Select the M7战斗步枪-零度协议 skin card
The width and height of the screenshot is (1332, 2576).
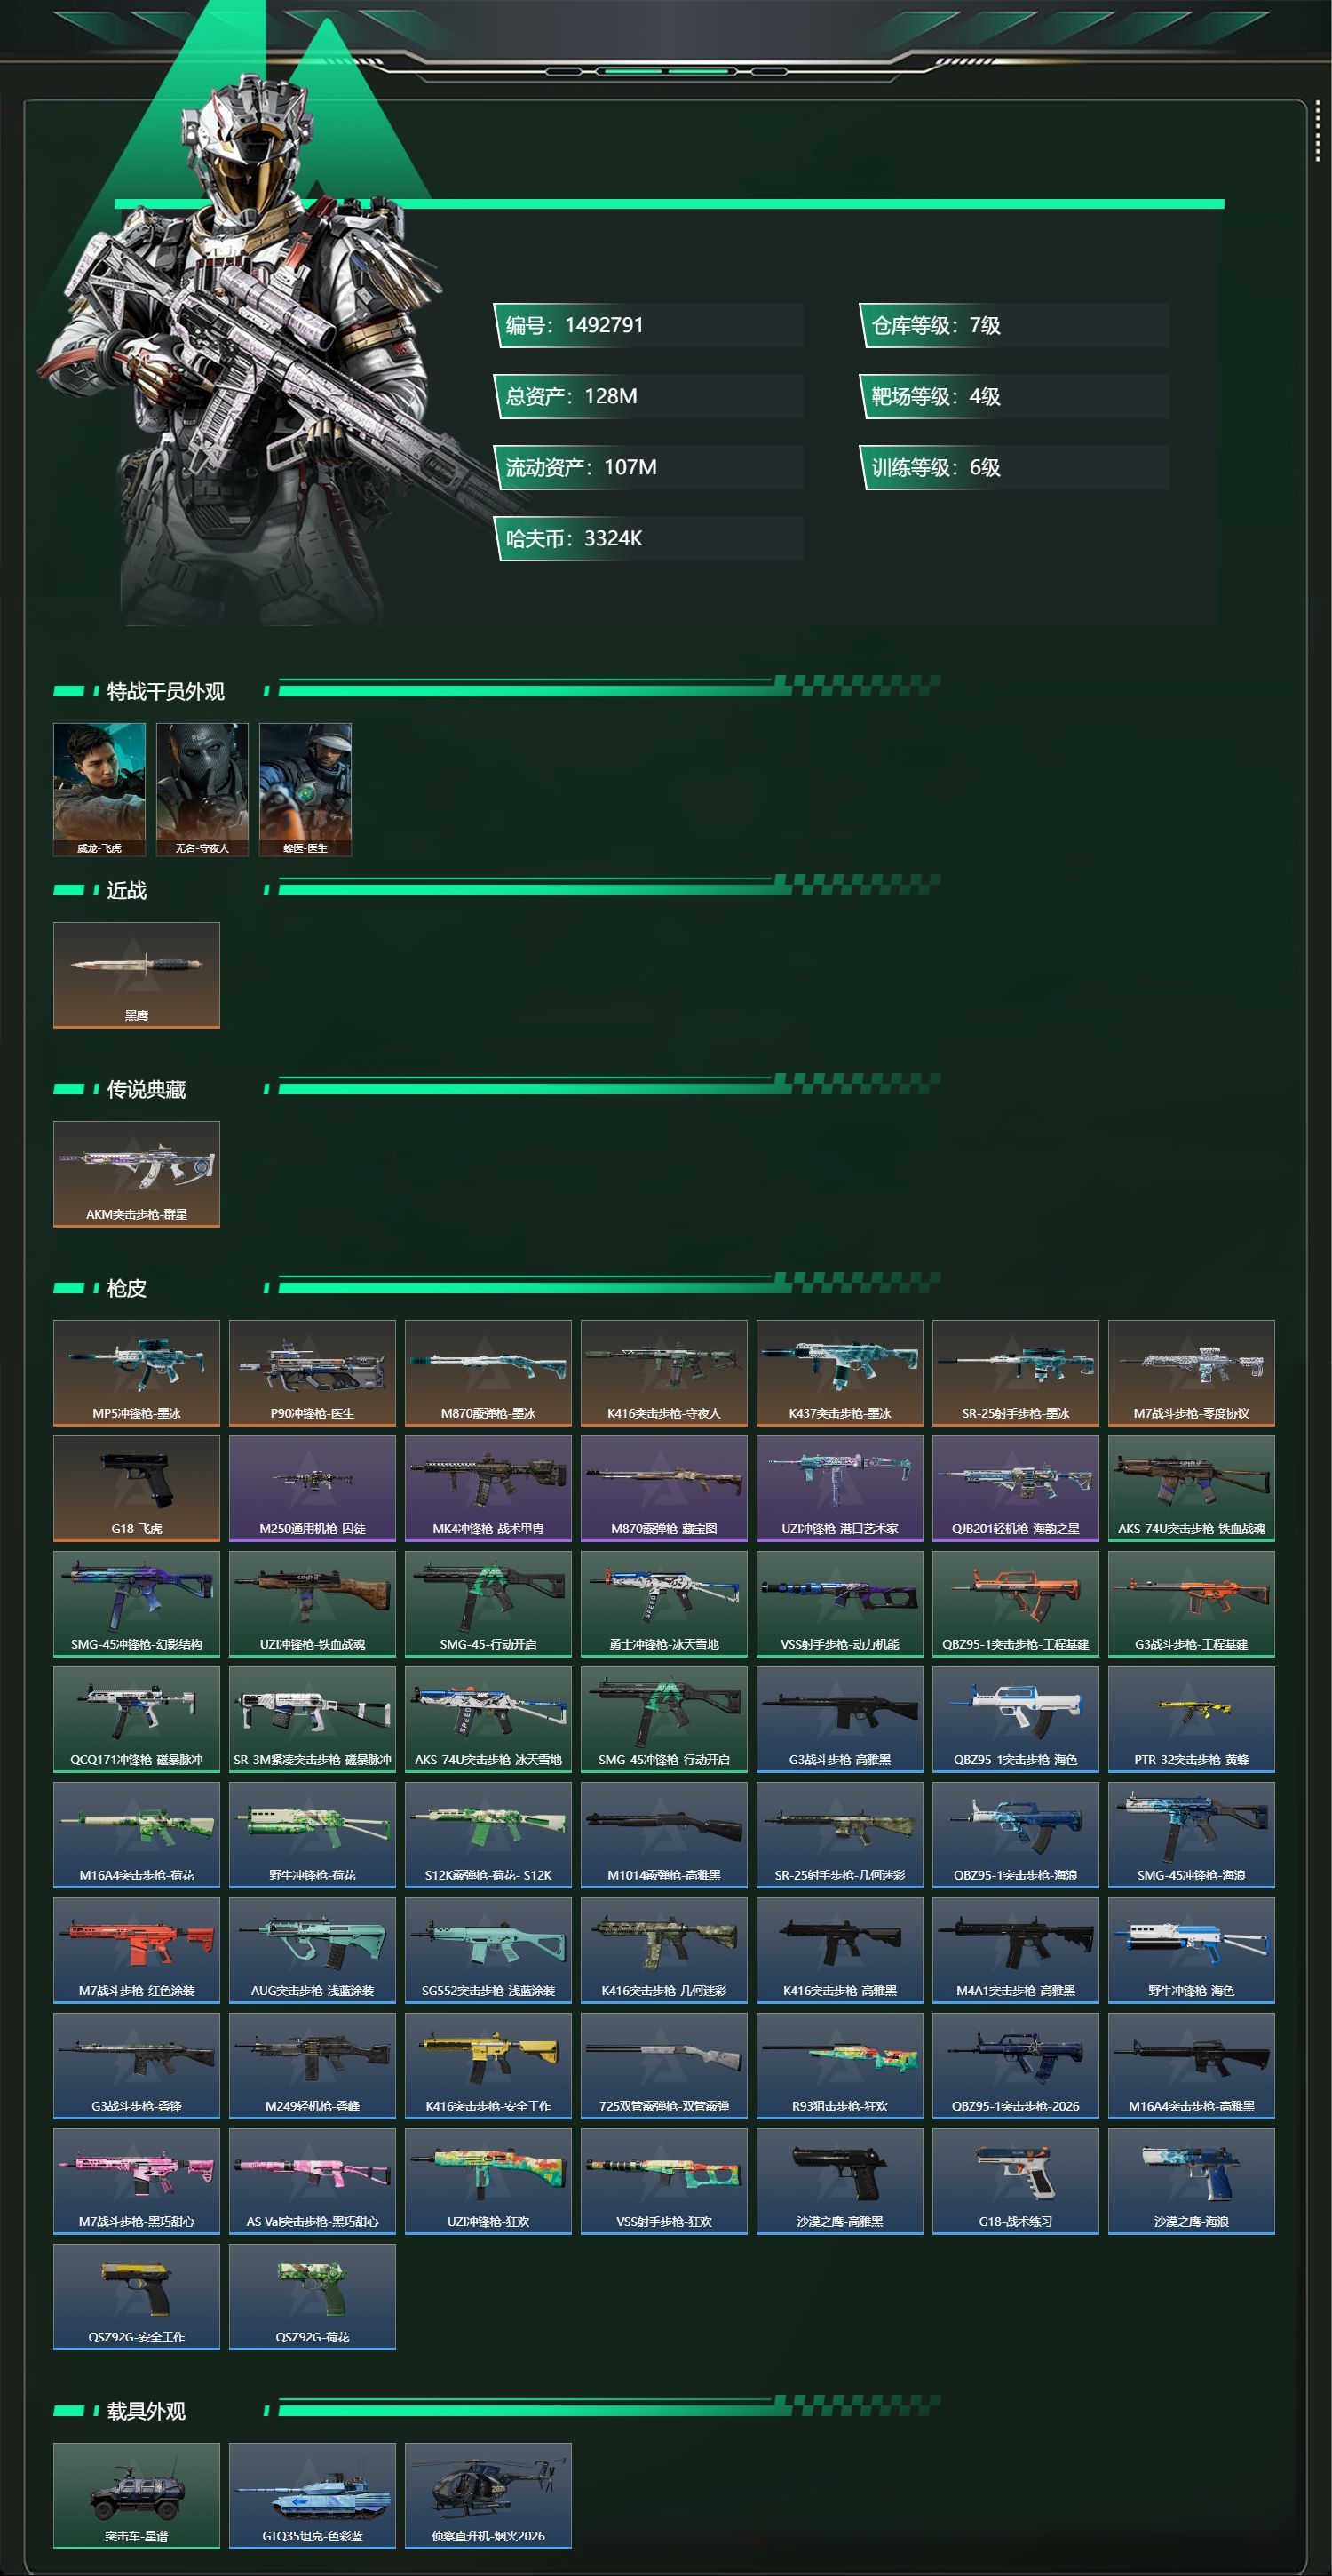pos(1192,1373)
